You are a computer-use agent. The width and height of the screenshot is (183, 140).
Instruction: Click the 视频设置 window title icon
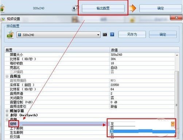pos(3,19)
